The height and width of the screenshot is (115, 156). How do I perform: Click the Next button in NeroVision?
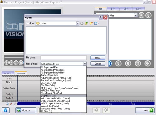145,110
